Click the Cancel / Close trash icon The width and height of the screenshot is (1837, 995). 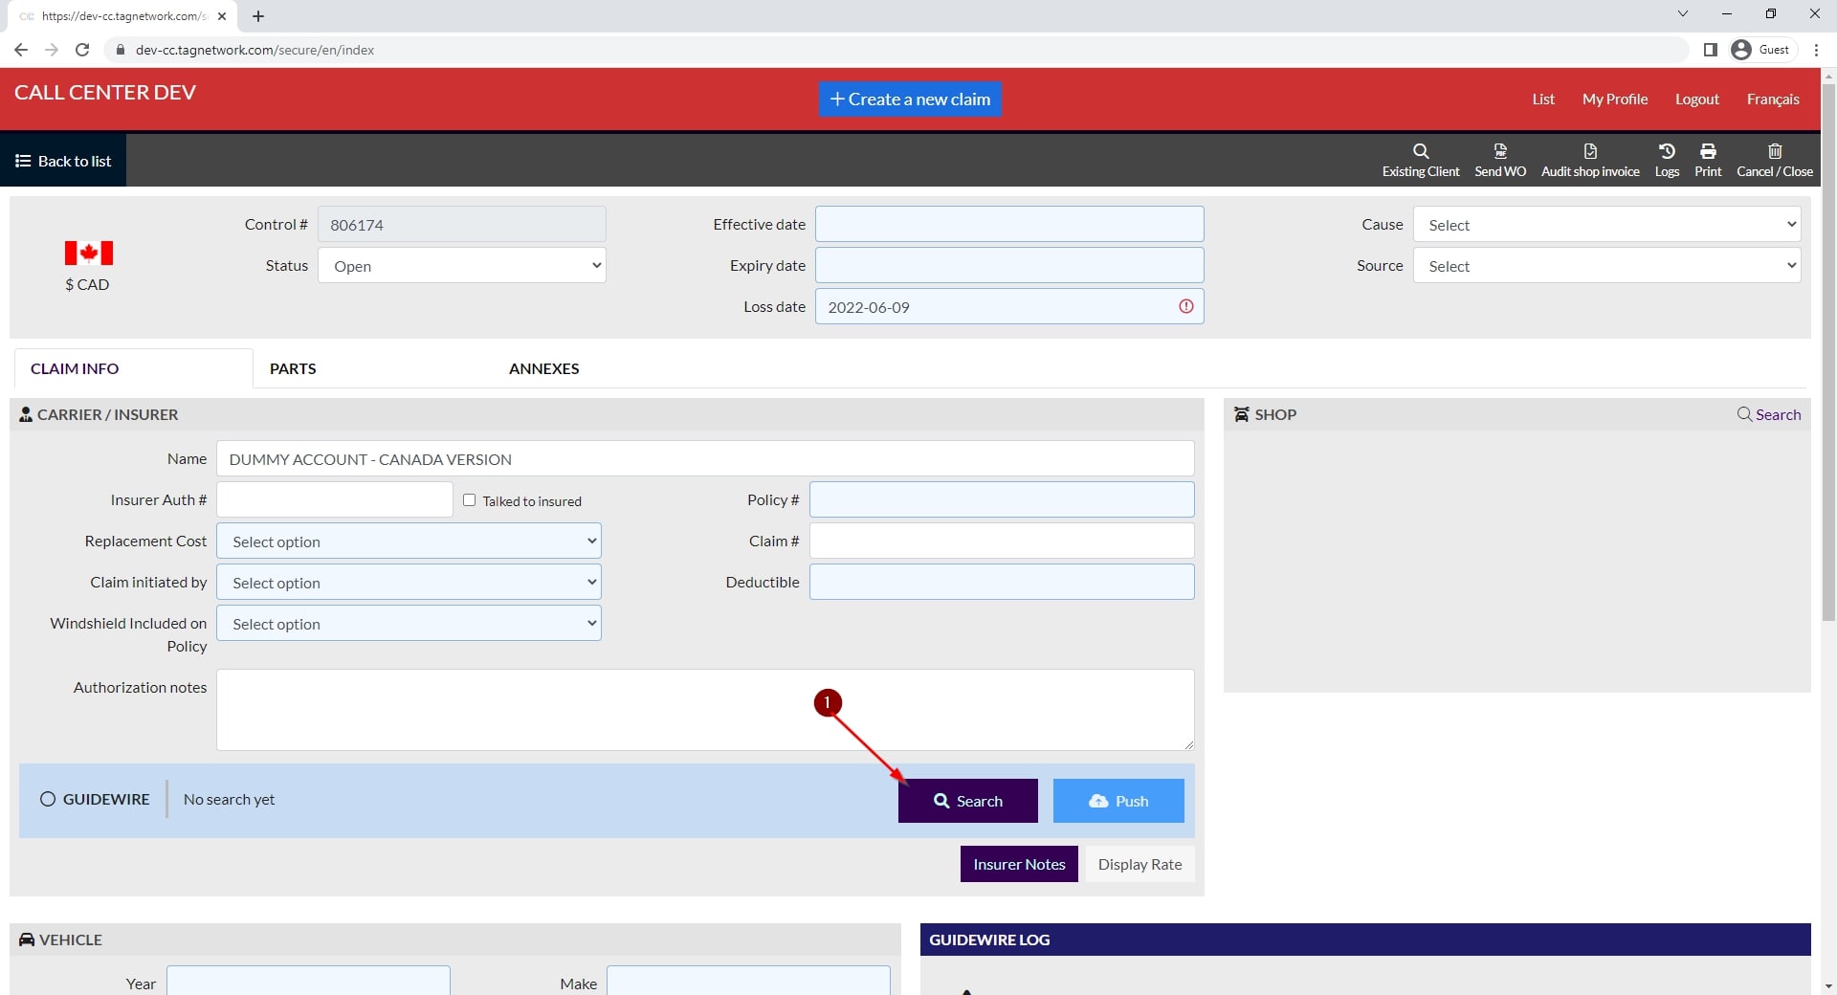pos(1775,151)
